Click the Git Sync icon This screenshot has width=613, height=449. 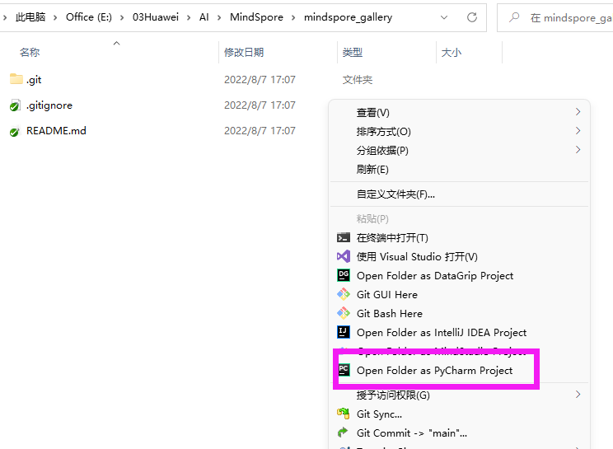344,414
